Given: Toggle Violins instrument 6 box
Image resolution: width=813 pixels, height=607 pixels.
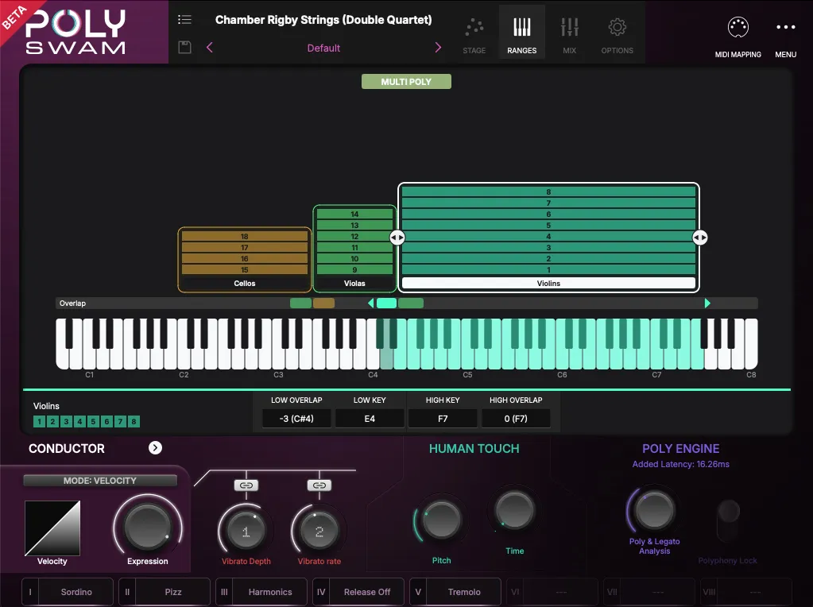Looking at the screenshot, I should 106,421.
